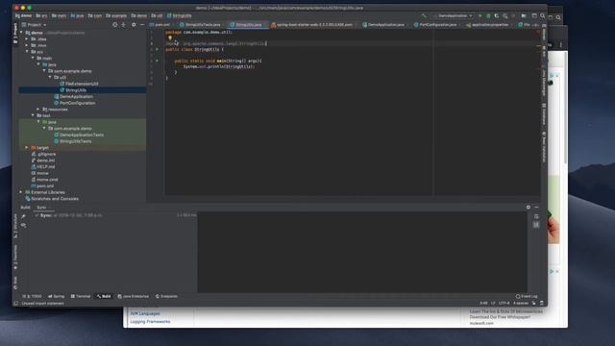Click run gutter icon beside class StringUtils

(x=157, y=49)
